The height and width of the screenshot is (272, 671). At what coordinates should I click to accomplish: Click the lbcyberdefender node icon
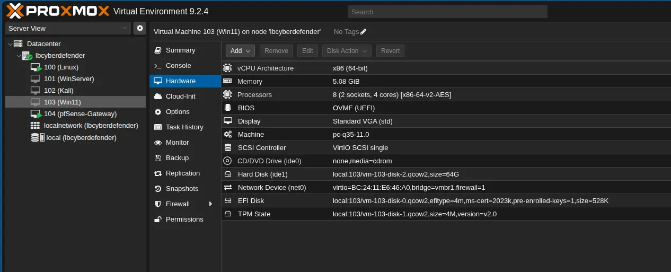pos(28,56)
